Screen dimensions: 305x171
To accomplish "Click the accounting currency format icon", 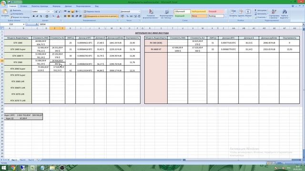I will tap(122, 16).
